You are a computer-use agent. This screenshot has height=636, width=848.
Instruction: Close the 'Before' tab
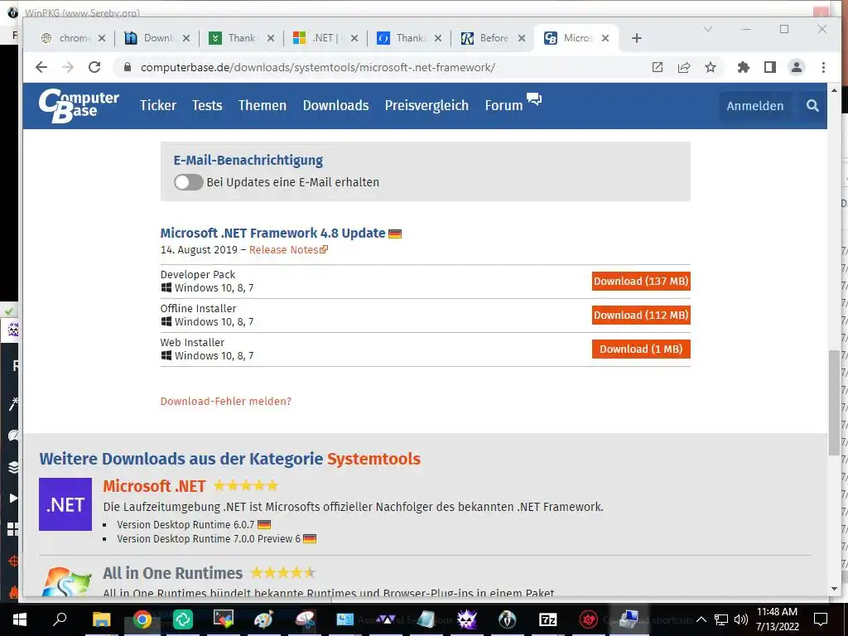coord(522,38)
